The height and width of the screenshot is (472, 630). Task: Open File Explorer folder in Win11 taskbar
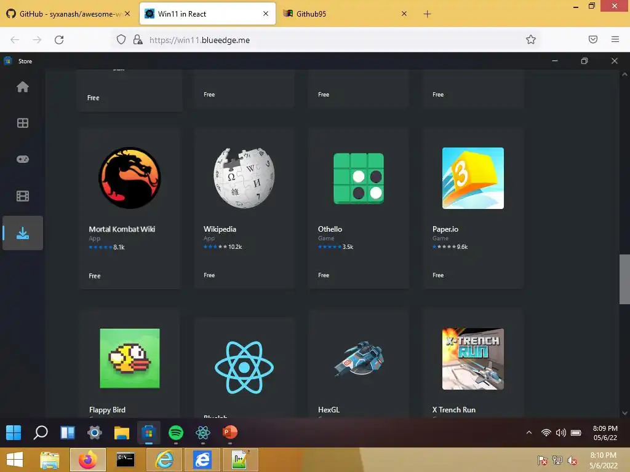(121, 433)
